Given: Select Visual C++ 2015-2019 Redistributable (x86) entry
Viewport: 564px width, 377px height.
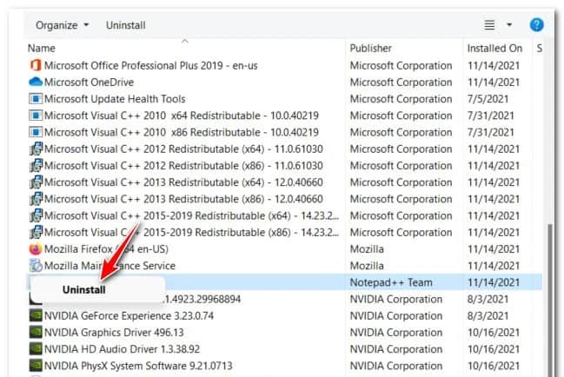Looking at the screenshot, I should (x=191, y=233).
